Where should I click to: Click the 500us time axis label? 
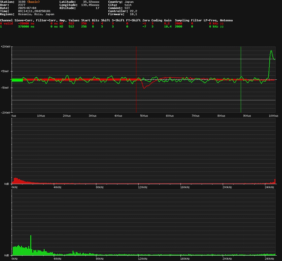(x=144, y=116)
